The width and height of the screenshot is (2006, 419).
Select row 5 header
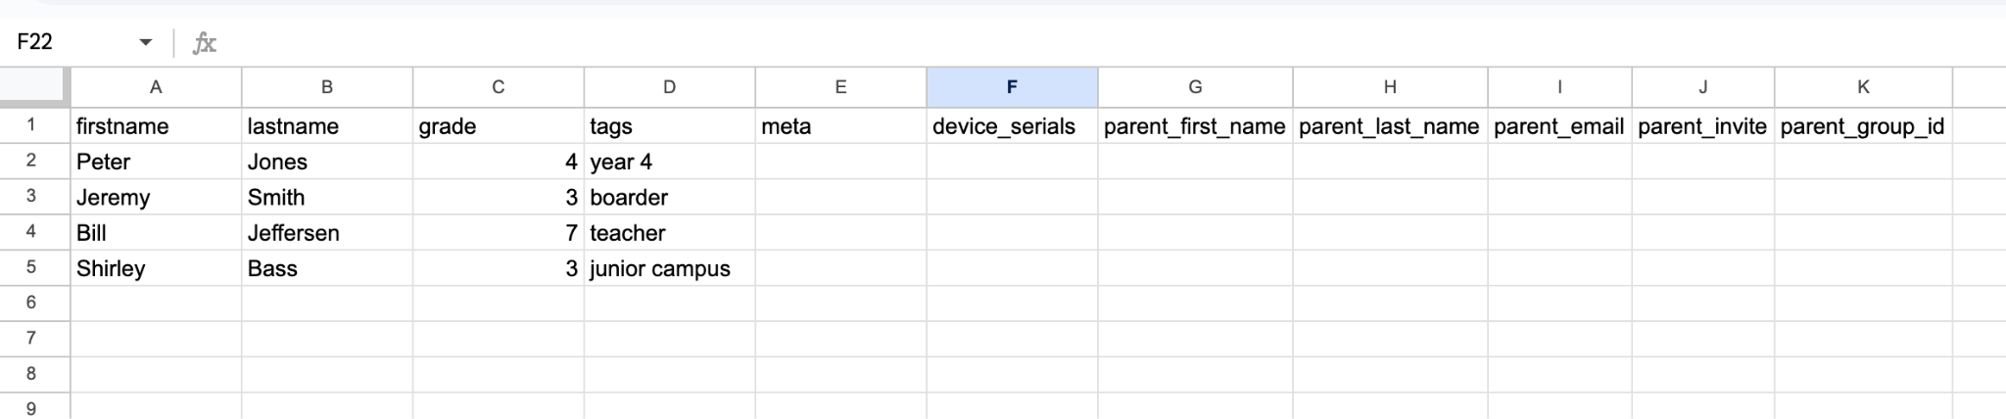(32, 267)
